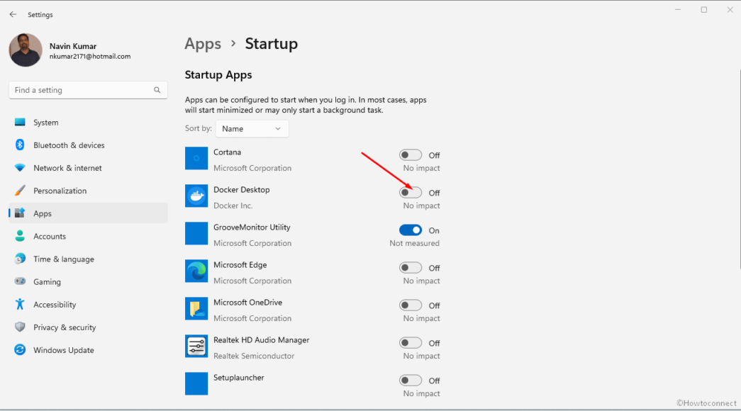Select the Privacy & security section
The image size is (741, 411).
(20, 327)
